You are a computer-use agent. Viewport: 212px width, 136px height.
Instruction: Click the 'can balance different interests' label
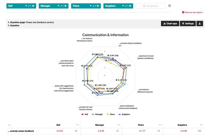(x=145, y=91)
